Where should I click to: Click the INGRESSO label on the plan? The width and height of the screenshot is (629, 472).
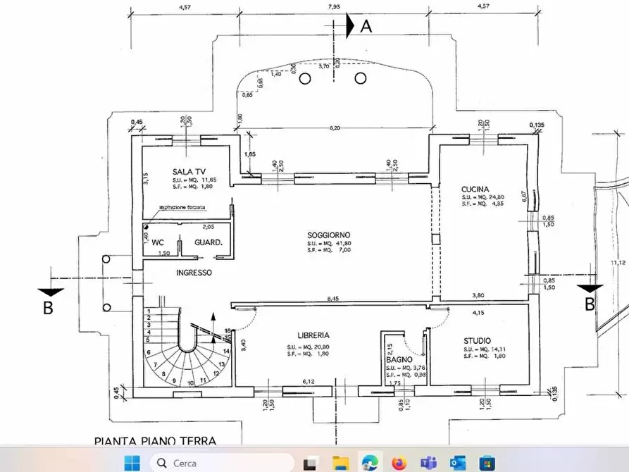click(x=194, y=272)
